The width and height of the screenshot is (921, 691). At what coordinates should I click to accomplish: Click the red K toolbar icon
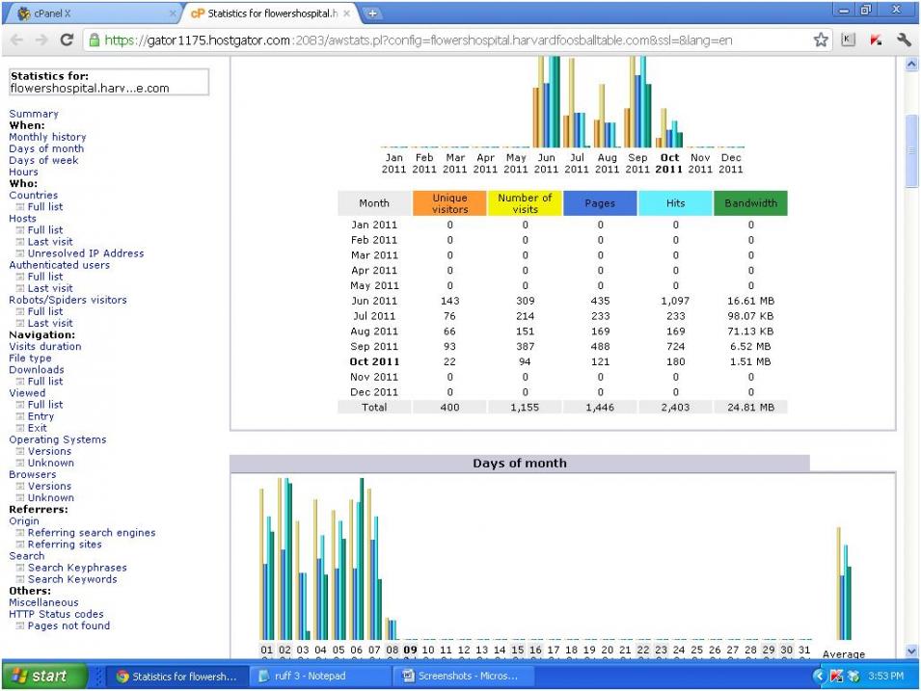point(876,40)
